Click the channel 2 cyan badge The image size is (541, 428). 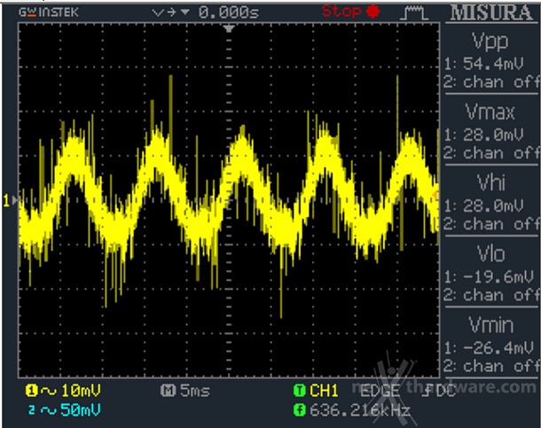[x=31, y=410]
